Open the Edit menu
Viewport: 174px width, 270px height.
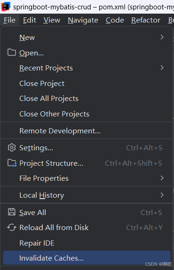30,20
